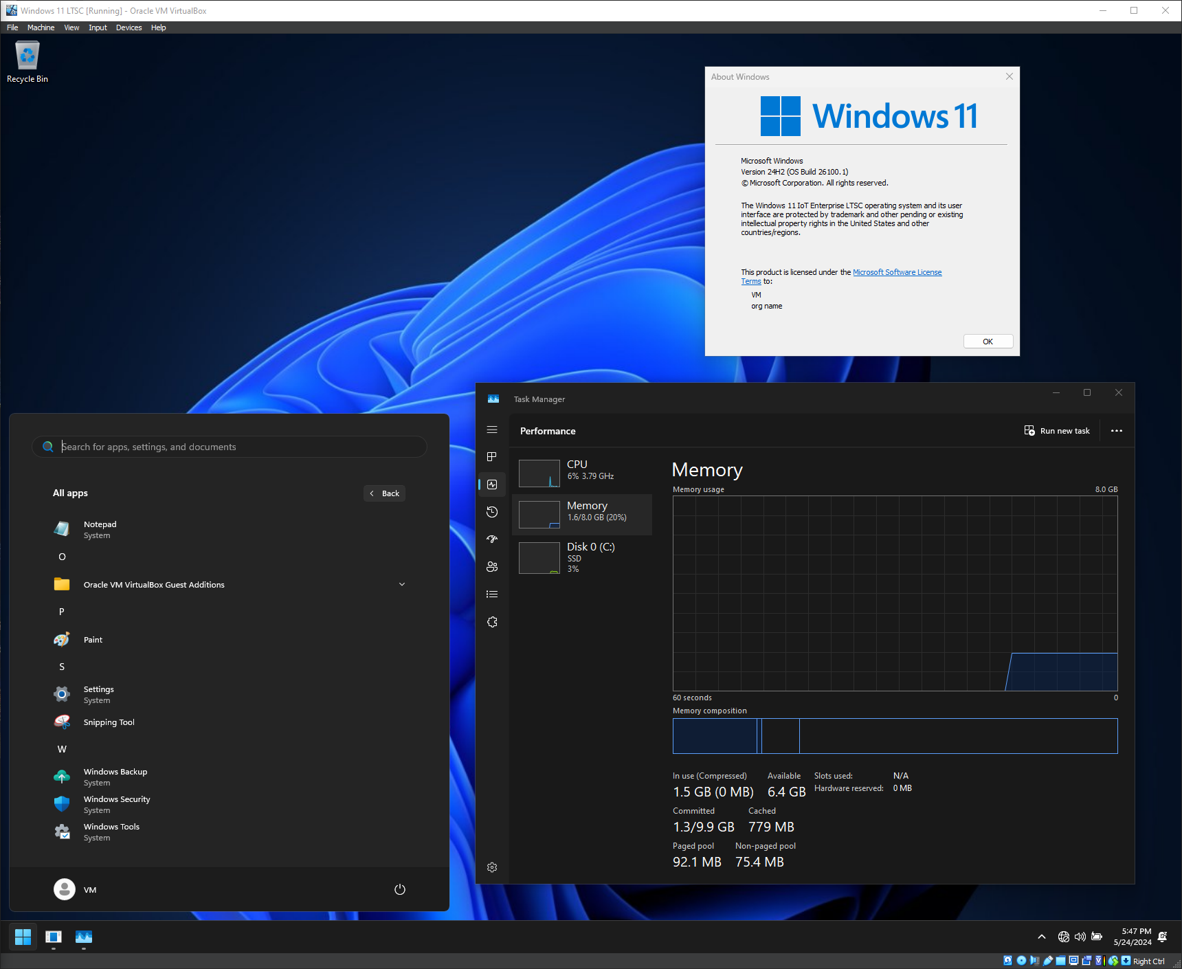Select Disk 0 (C:) performance entry
This screenshot has width=1182, height=969.
[582, 557]
